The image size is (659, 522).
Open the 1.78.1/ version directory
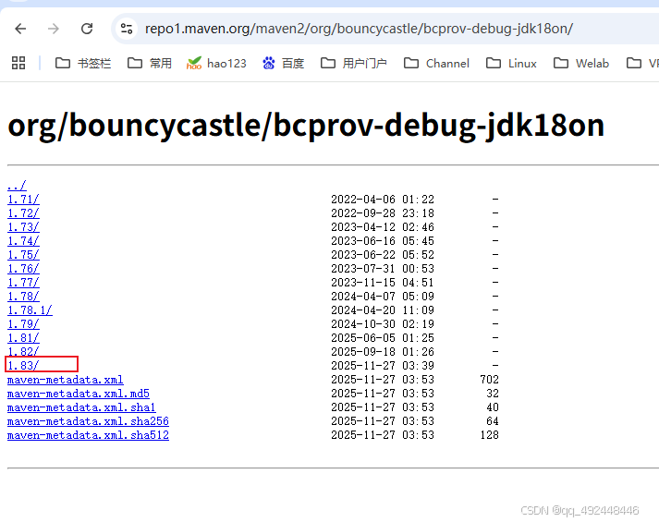30,310
